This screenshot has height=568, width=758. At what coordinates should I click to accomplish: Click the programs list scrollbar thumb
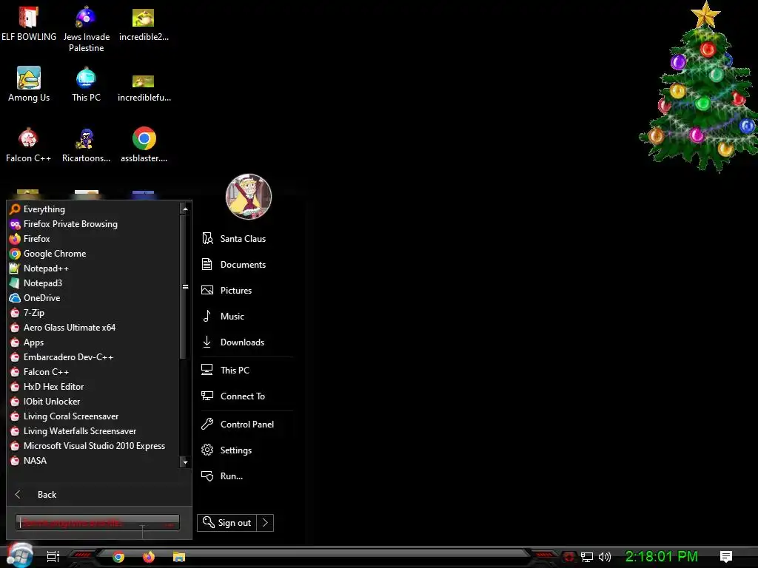click(x=184, y=286)
